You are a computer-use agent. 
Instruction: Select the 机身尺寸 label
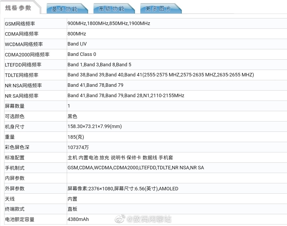point(15,127)
